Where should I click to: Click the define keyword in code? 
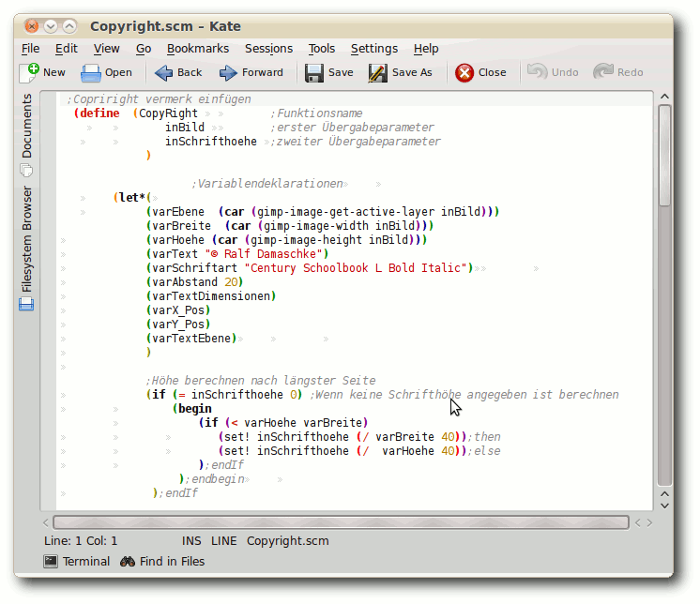tap(99, 113)
